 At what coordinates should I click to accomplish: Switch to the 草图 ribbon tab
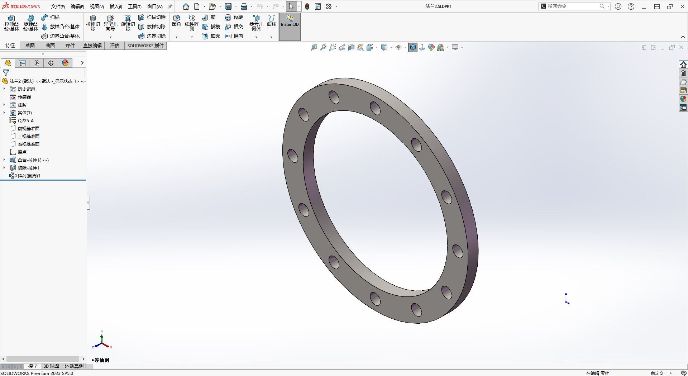[30, 46]
